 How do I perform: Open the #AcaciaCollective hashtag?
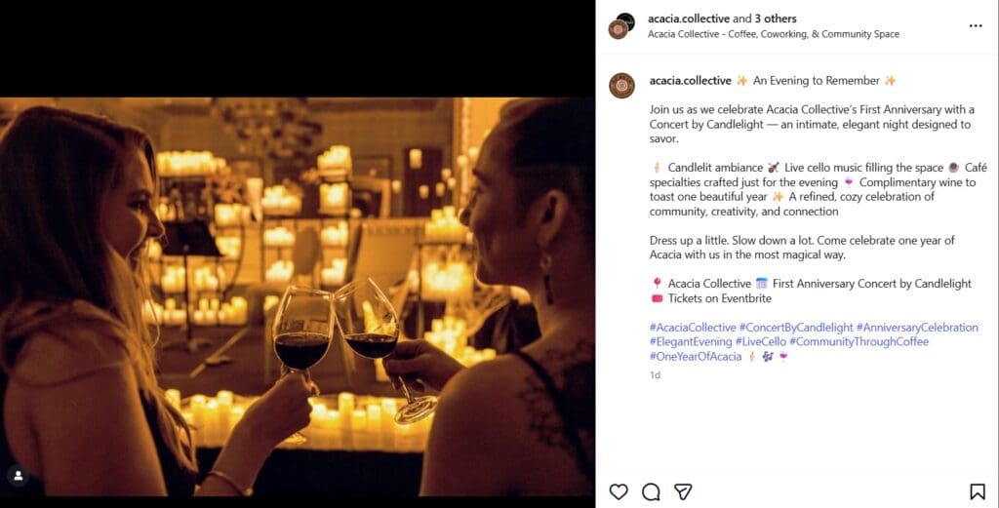point(693,328)
